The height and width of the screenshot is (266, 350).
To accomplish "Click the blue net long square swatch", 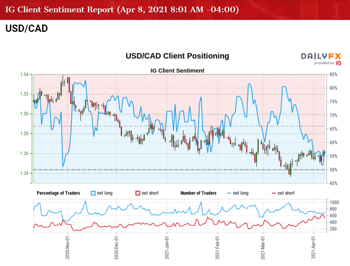I will [x=93, y=193].
